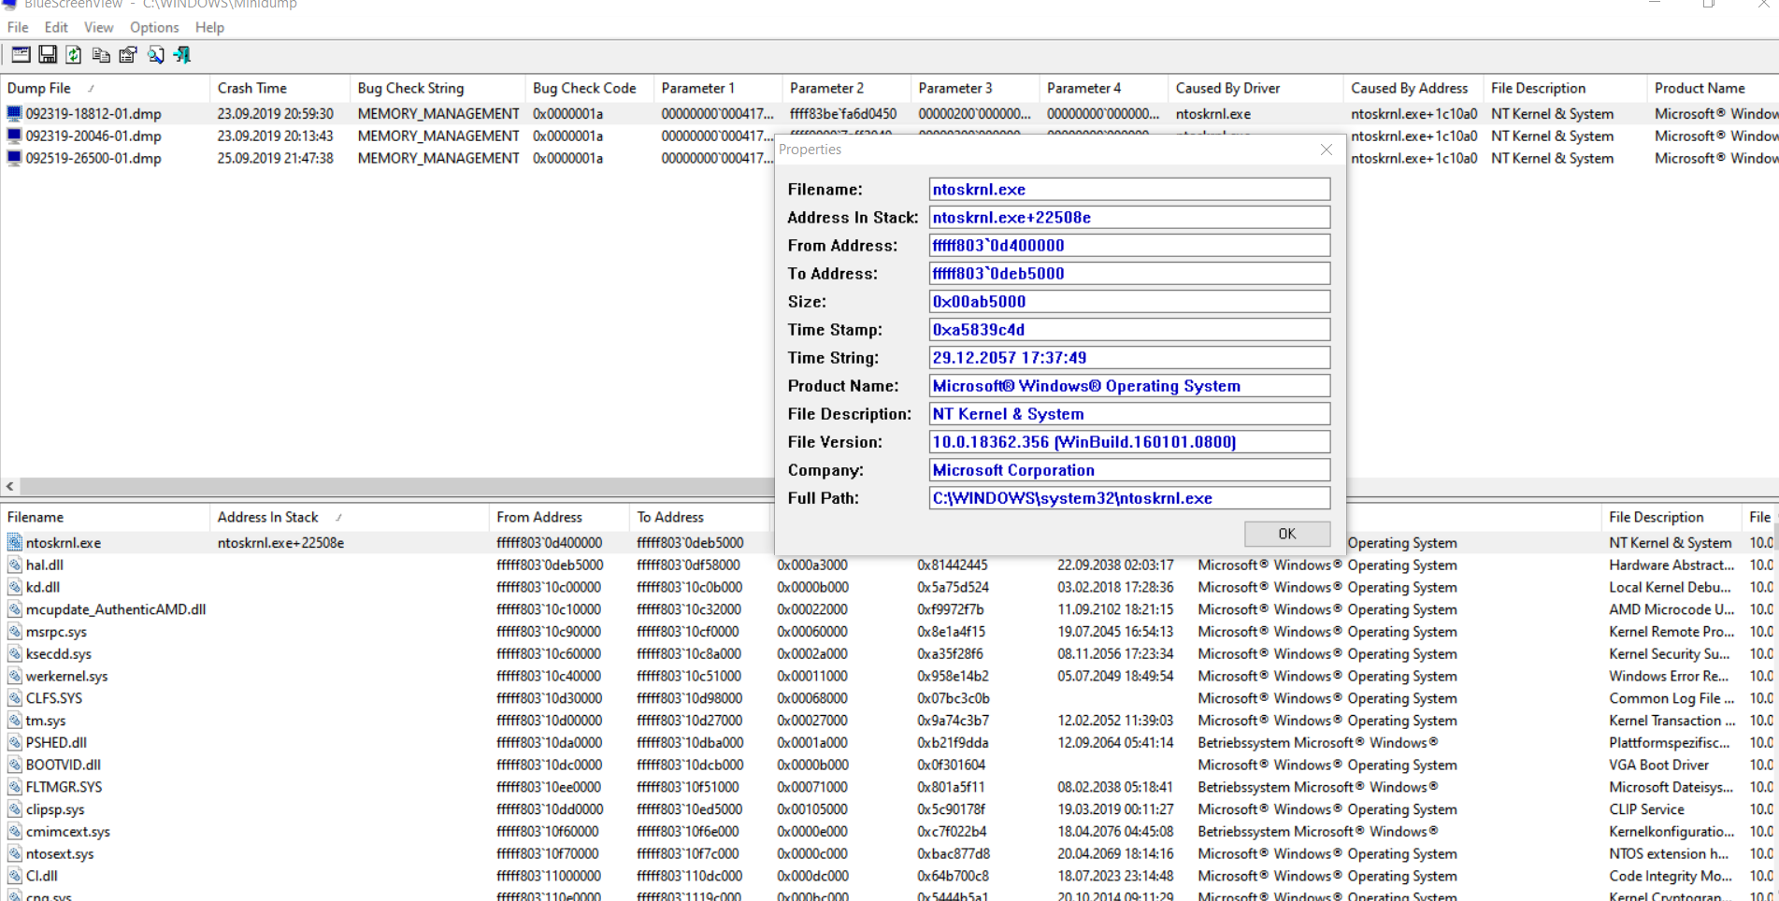
Task: Click the From Address field in Properties
Action: click(x=1129, y=246)
